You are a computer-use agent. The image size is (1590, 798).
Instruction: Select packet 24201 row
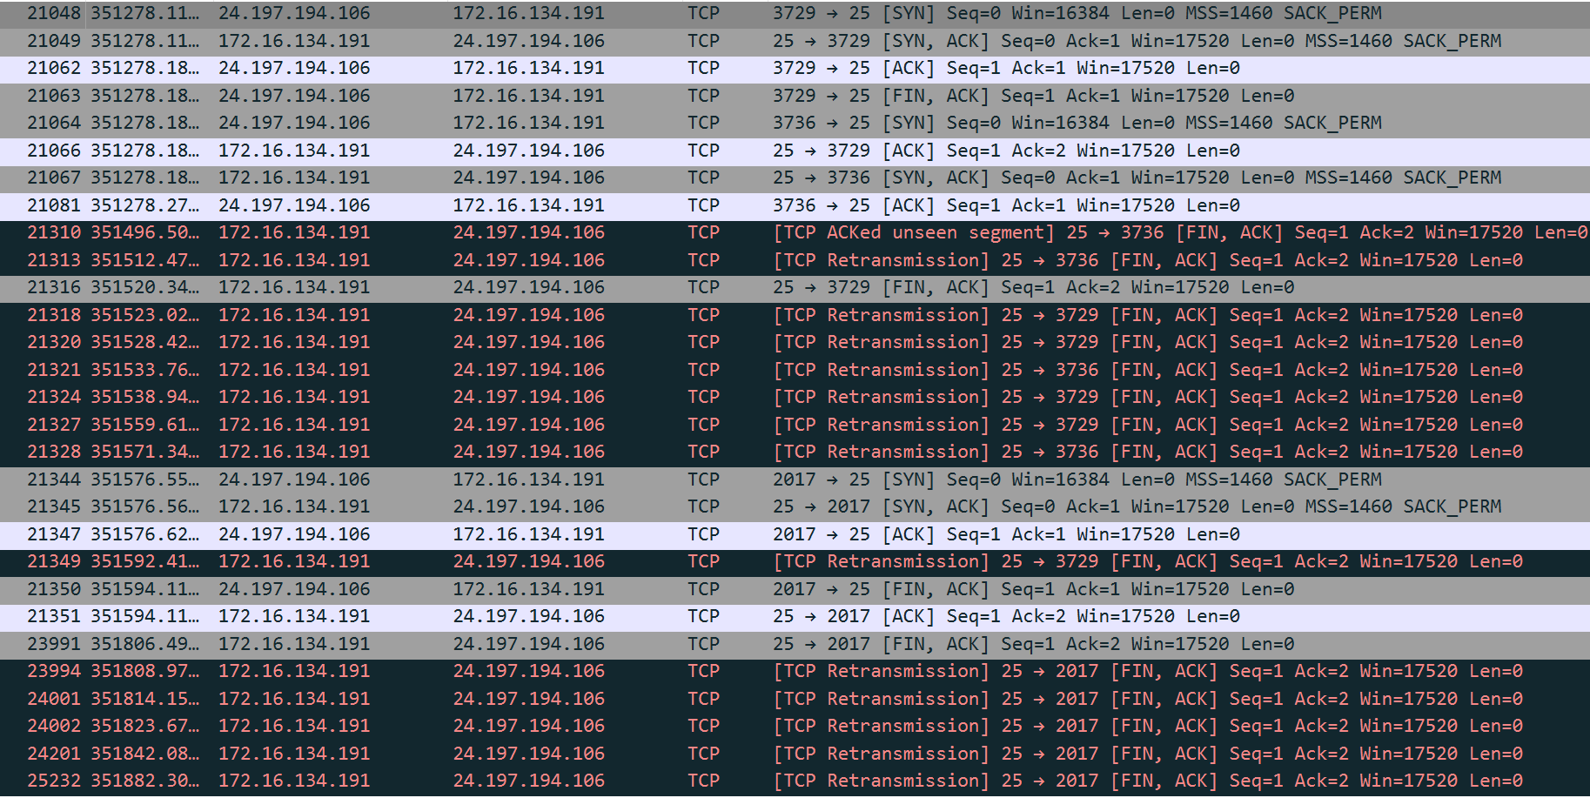pos(795,754)
